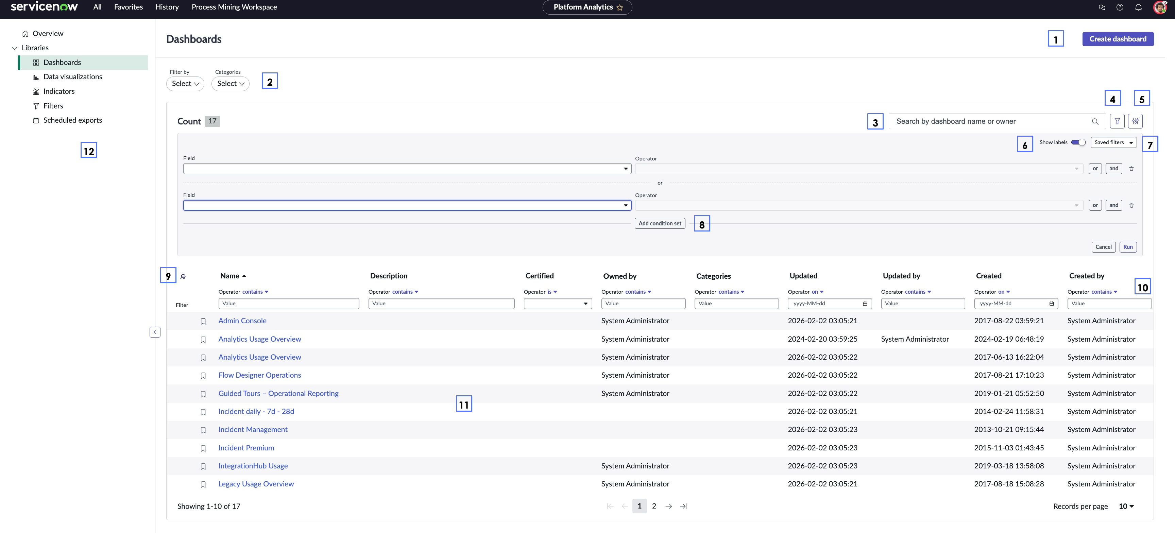Image resolution: width=1175 pixels, height=533 pixels.
Task: Expand the Filter by Select dropdown
Action: [185, 83]
